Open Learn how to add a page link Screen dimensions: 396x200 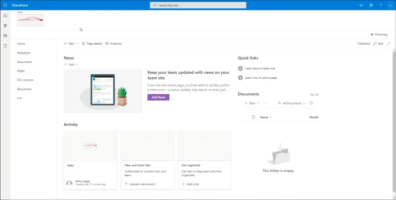click(261, 78)
